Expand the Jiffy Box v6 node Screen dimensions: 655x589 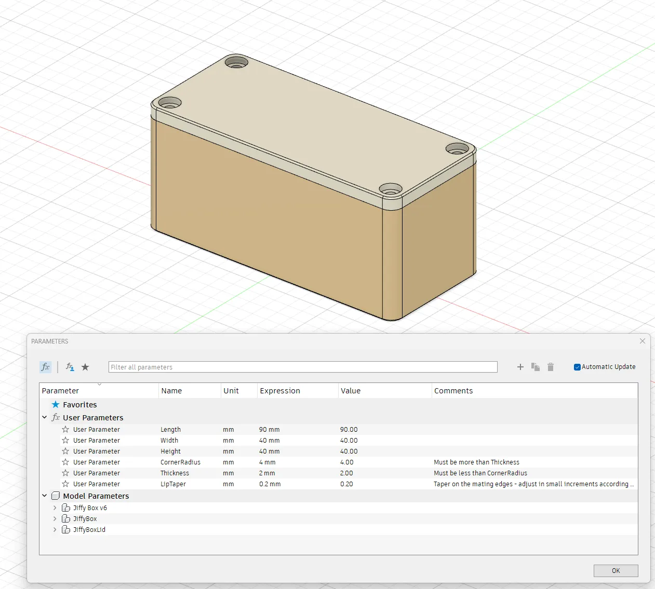point(55,508)
